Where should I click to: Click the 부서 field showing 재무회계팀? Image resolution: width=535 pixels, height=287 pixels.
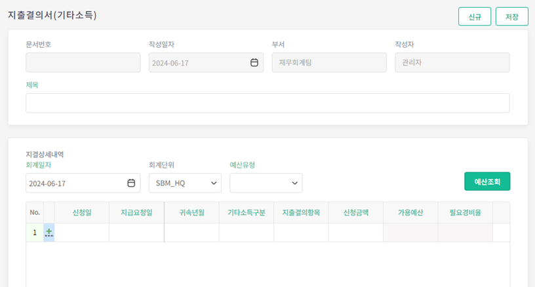(x=328, y=63)
